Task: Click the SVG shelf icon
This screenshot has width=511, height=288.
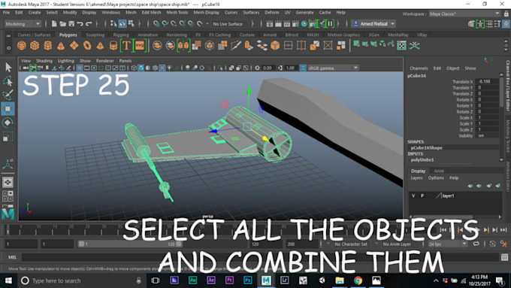Action: pos(140,45)
